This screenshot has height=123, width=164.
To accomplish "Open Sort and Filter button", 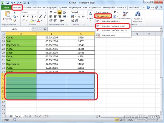I will 125,14.
